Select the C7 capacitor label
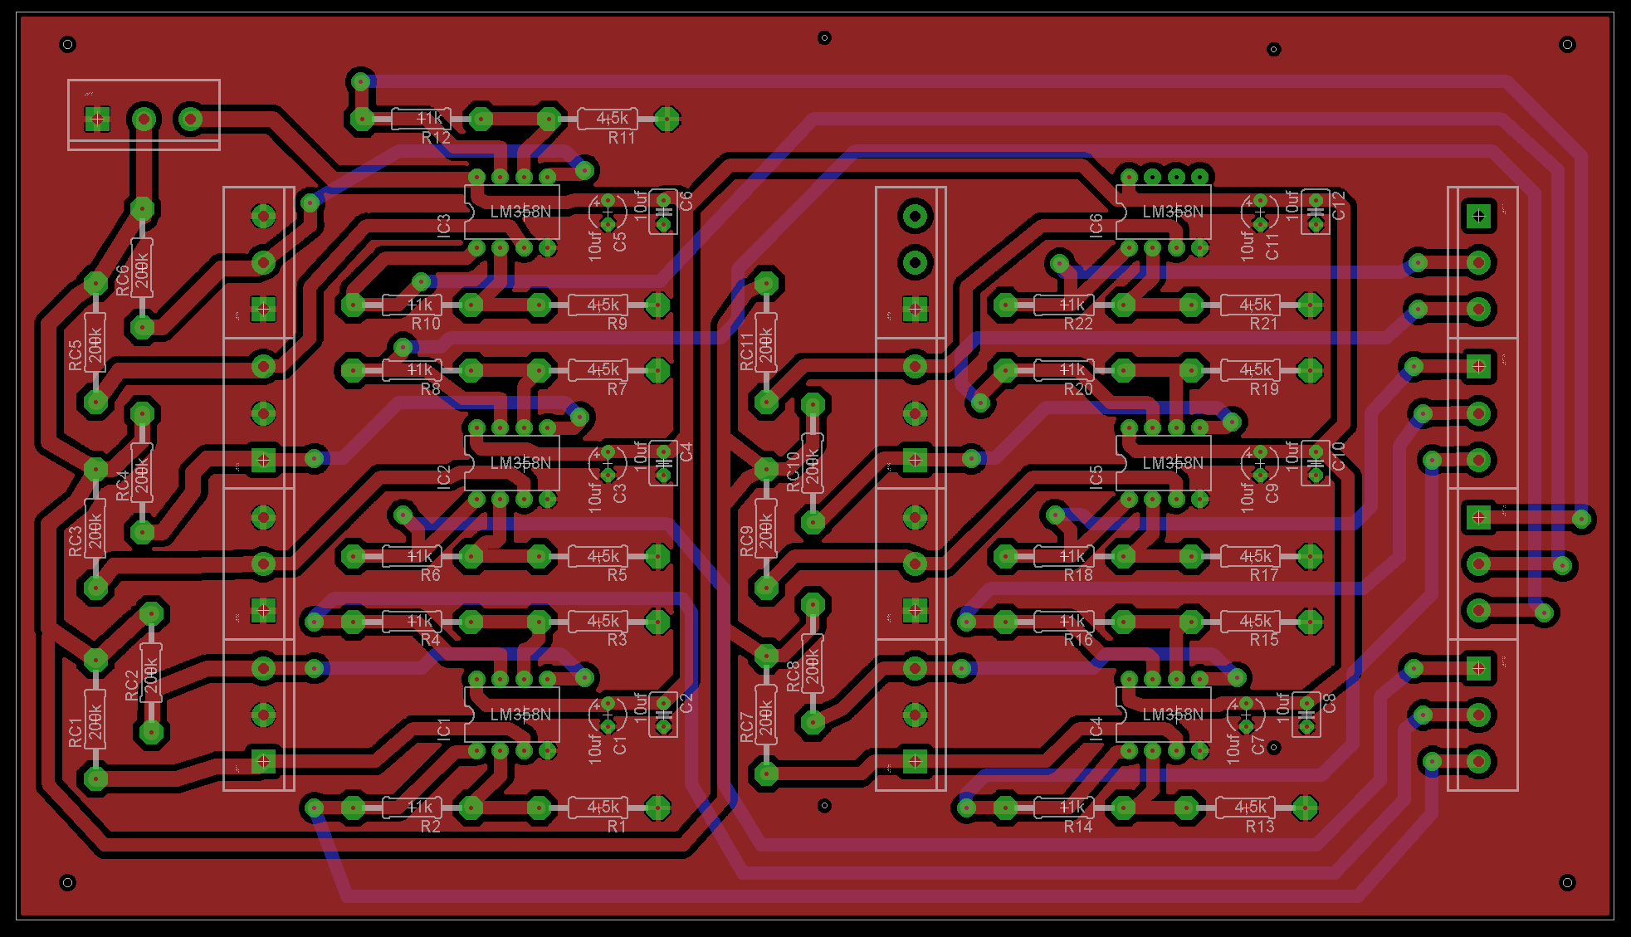 1257,745
